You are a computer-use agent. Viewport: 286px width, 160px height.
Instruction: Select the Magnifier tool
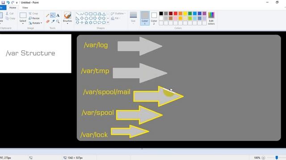pos(58,22)
